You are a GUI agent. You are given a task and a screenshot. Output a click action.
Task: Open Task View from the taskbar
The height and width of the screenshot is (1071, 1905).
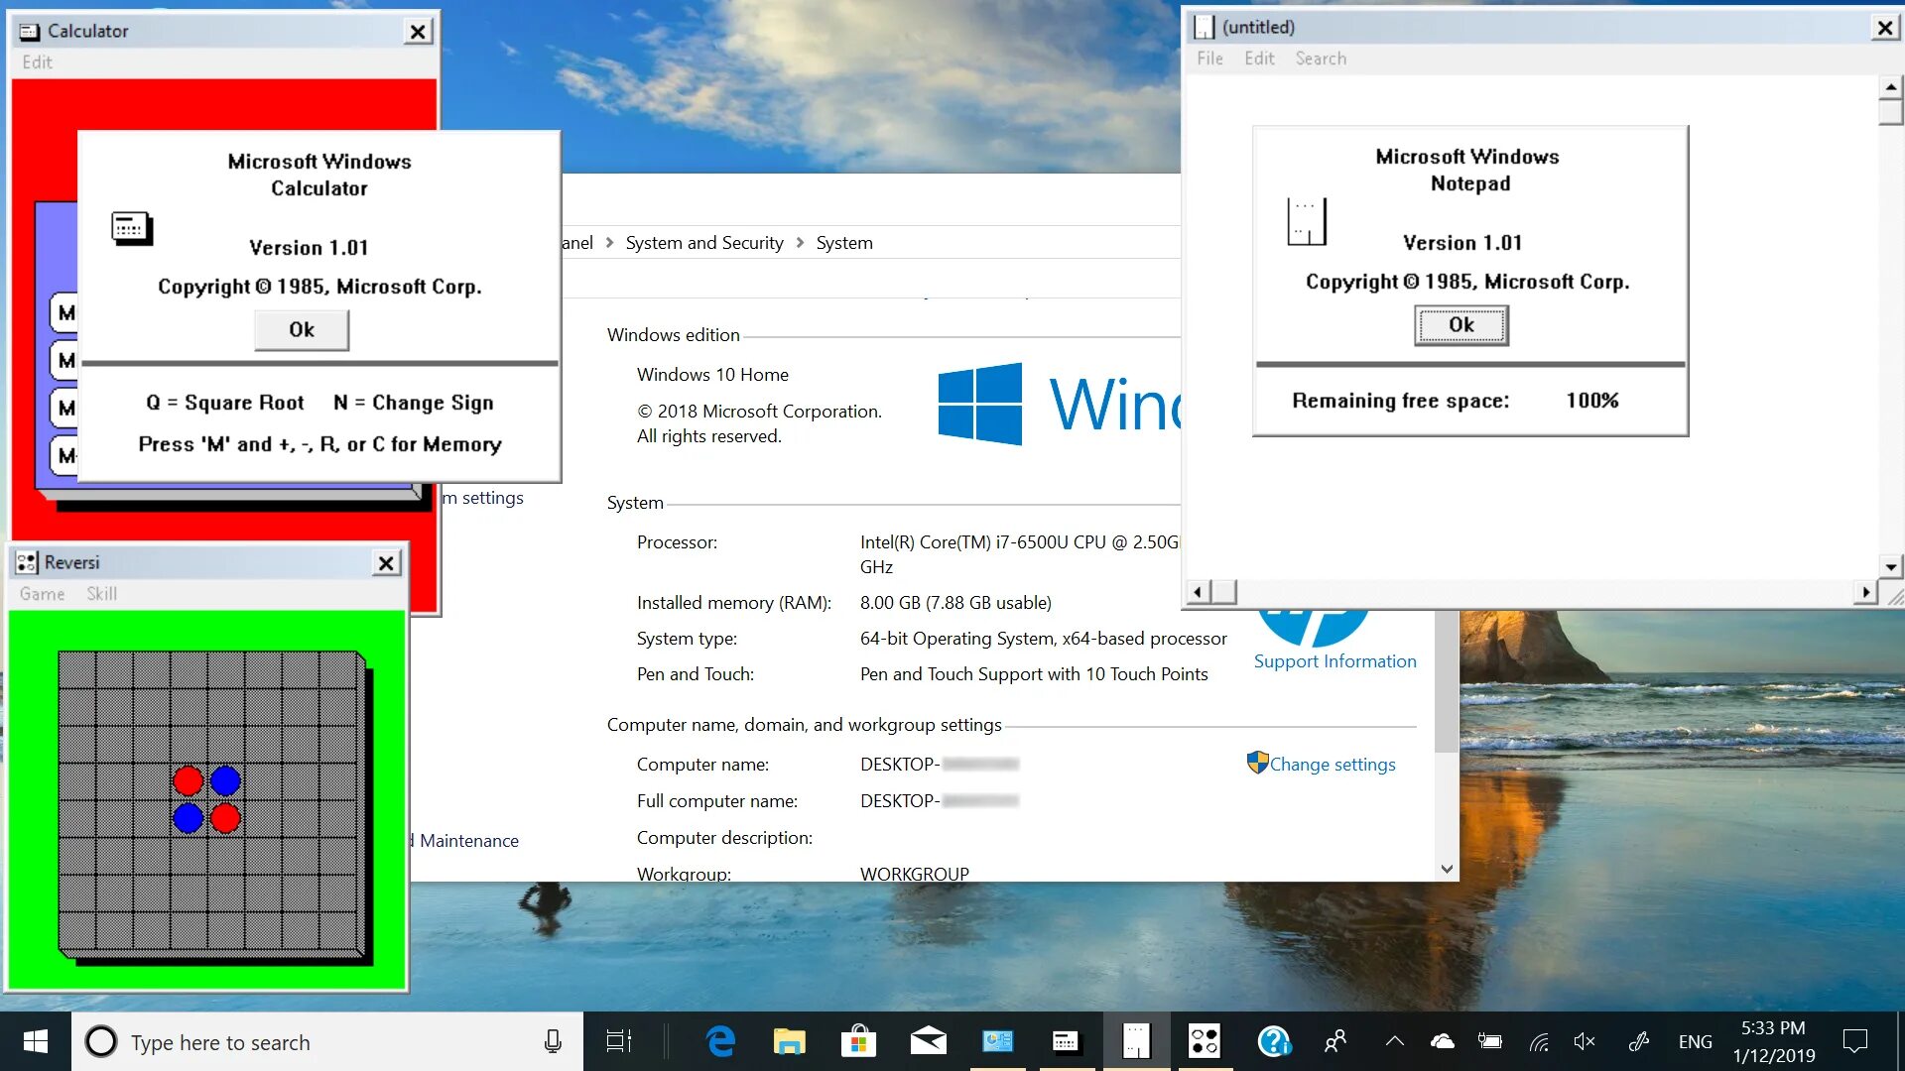(x=619, y=1041)
